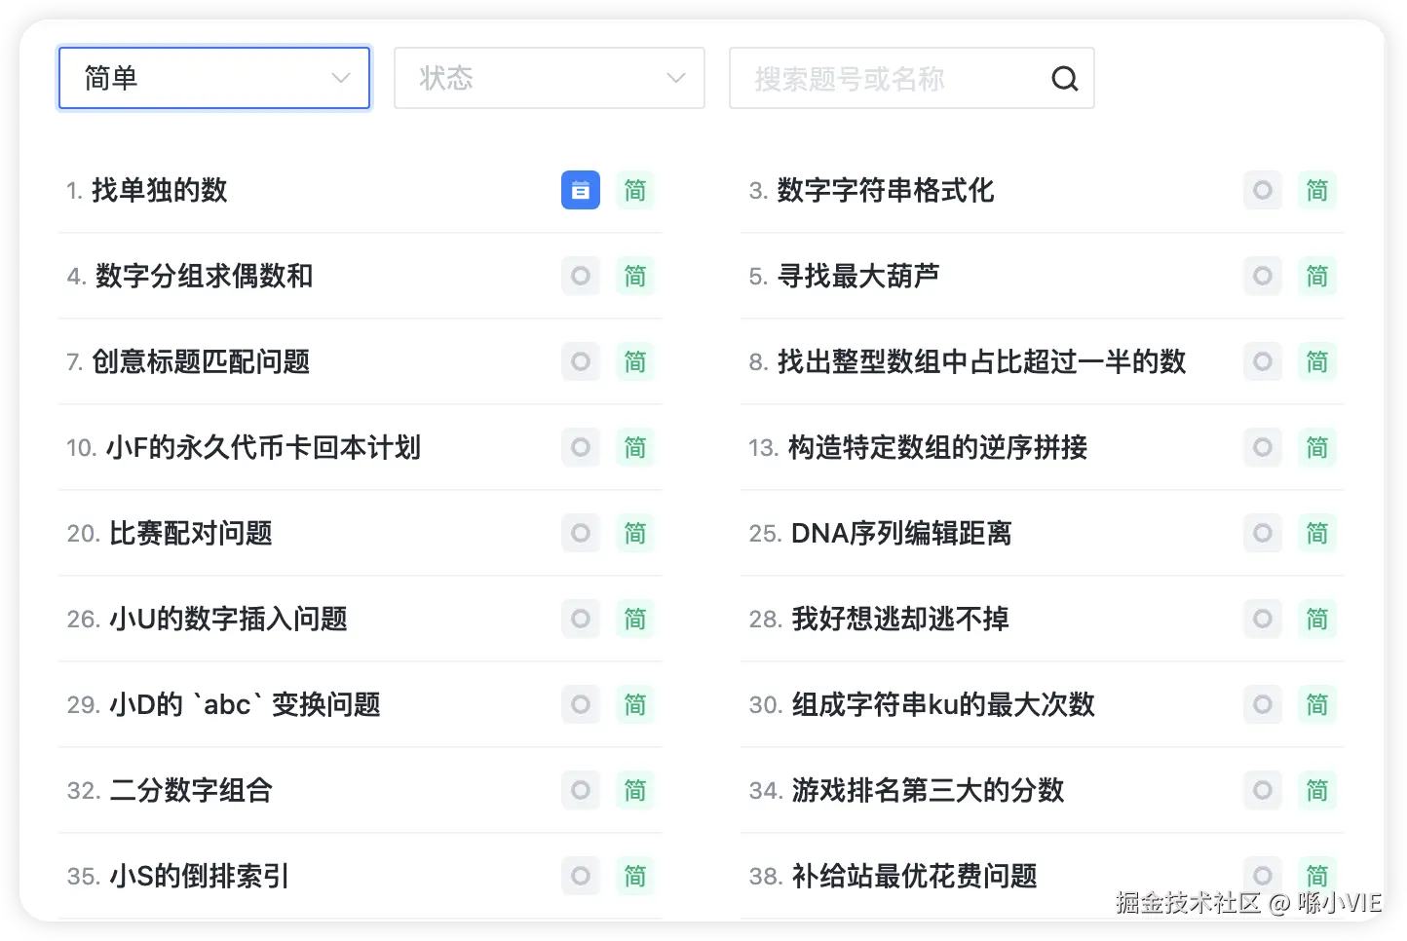Open the 简单 difficulty dropdown
The height and width of the screenshot is (941, 1407).
[x=213, y=78]
